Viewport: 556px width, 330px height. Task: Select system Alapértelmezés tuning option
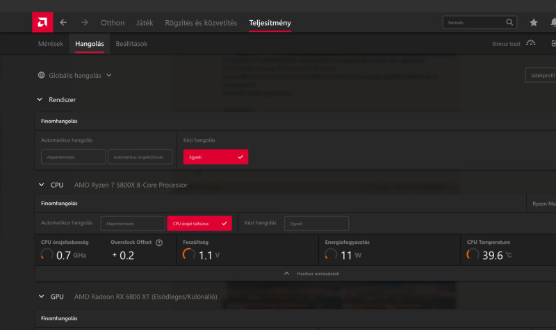(74, 157)
